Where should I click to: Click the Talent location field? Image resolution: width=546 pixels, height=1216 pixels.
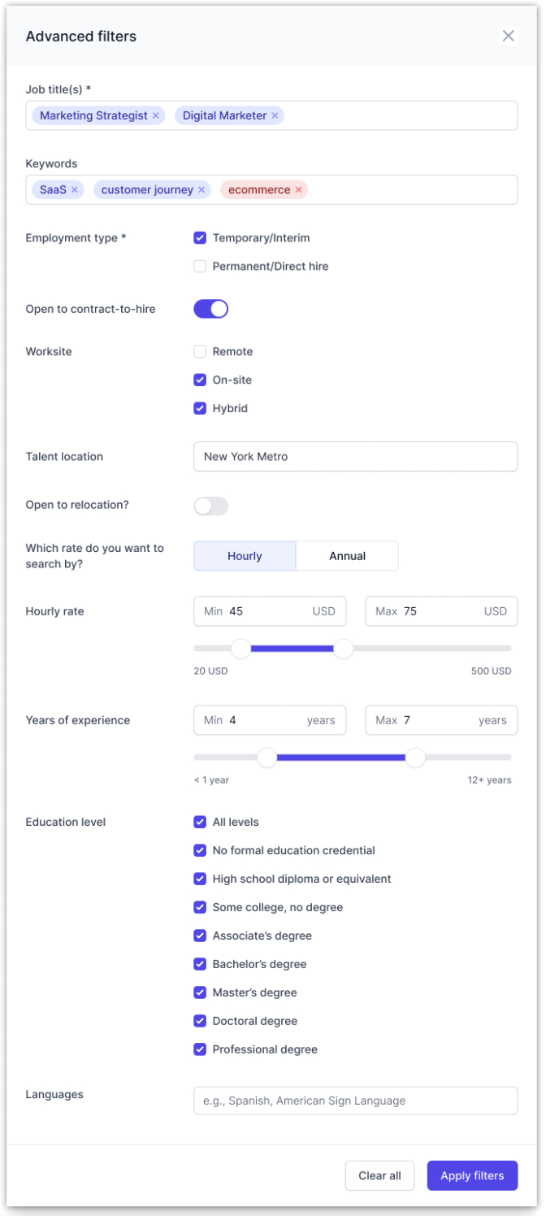click(x=355, y=457)
